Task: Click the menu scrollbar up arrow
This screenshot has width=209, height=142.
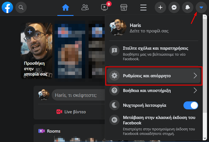Action: (x=205, y=17)
